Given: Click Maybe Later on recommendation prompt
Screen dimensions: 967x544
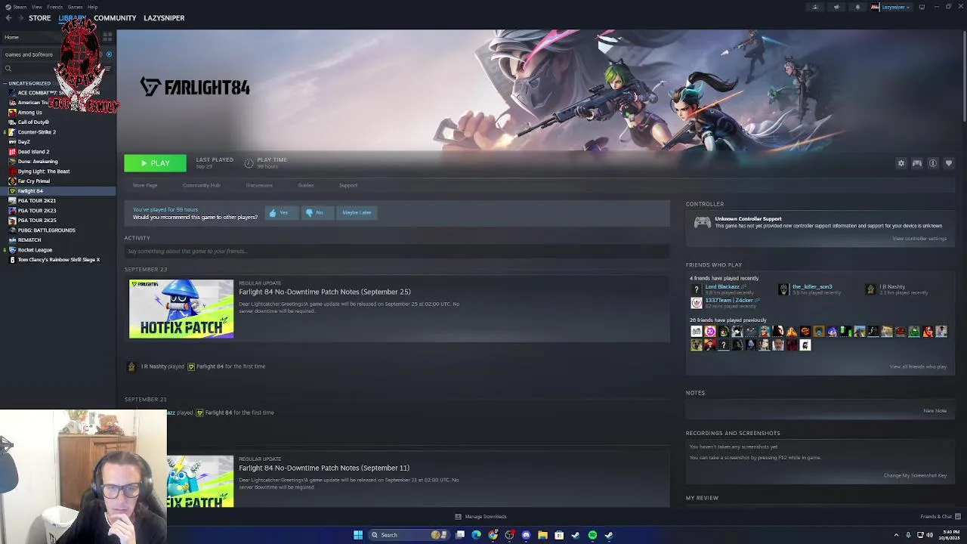Looking at the screenshot, I should (x=357, y=213).
